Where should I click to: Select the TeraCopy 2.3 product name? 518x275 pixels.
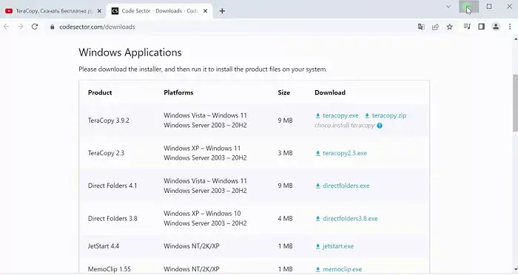106,153
